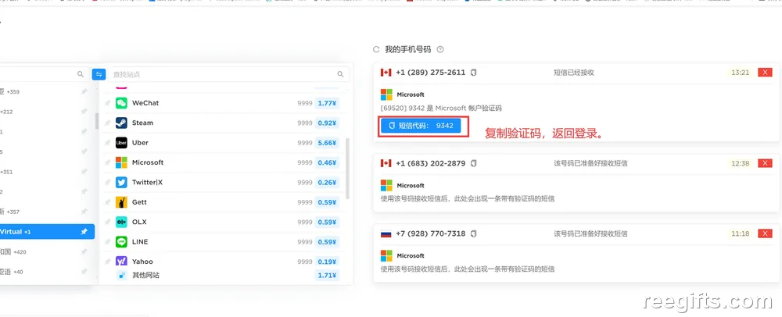Click the swap countries/services toggle icon
The image size is (782, 317).
point(99,74)
